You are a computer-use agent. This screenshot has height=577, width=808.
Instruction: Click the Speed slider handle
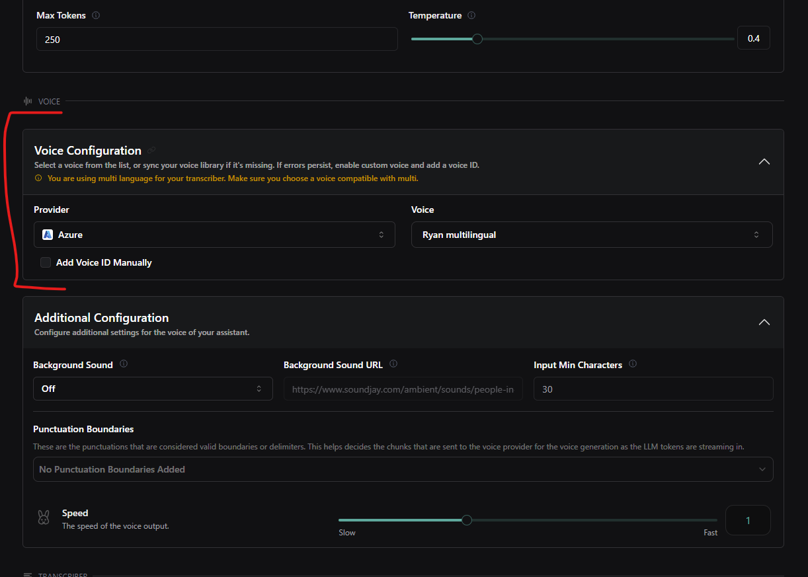(467, 520)
